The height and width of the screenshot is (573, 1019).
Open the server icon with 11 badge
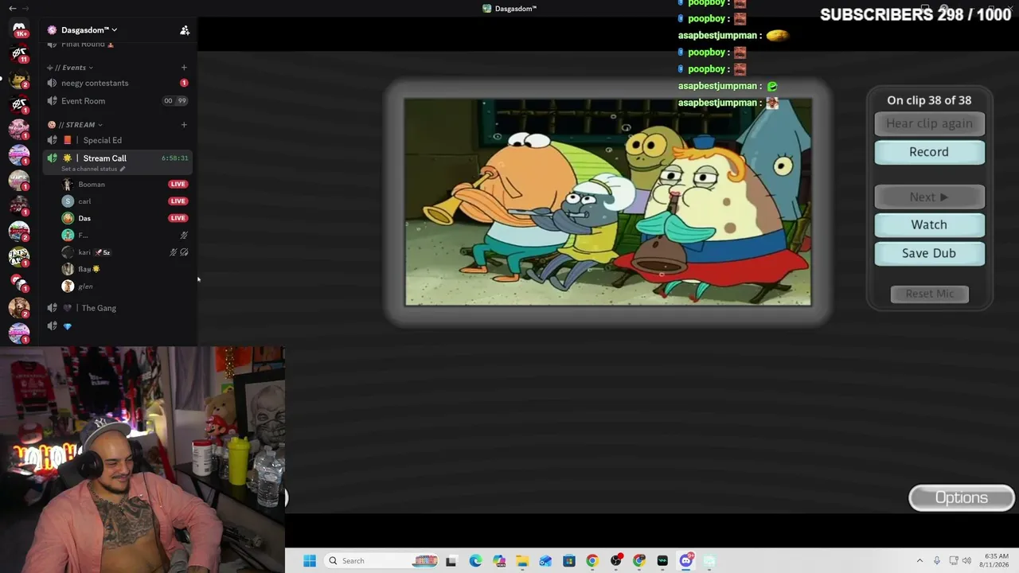tap(19, 55)
